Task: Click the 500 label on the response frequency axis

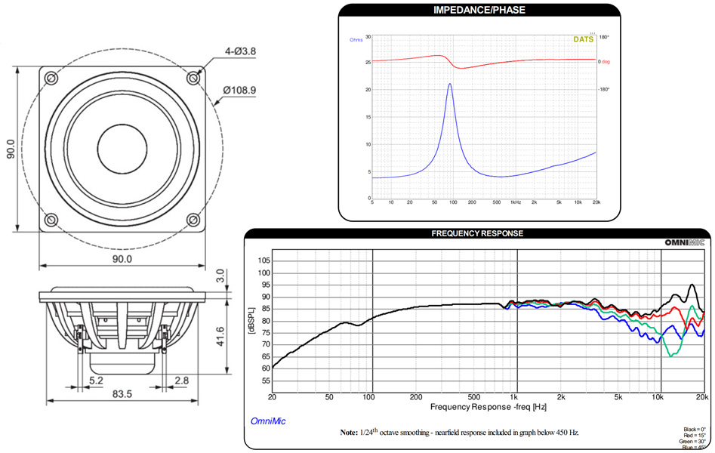Action: click(474, 397)
